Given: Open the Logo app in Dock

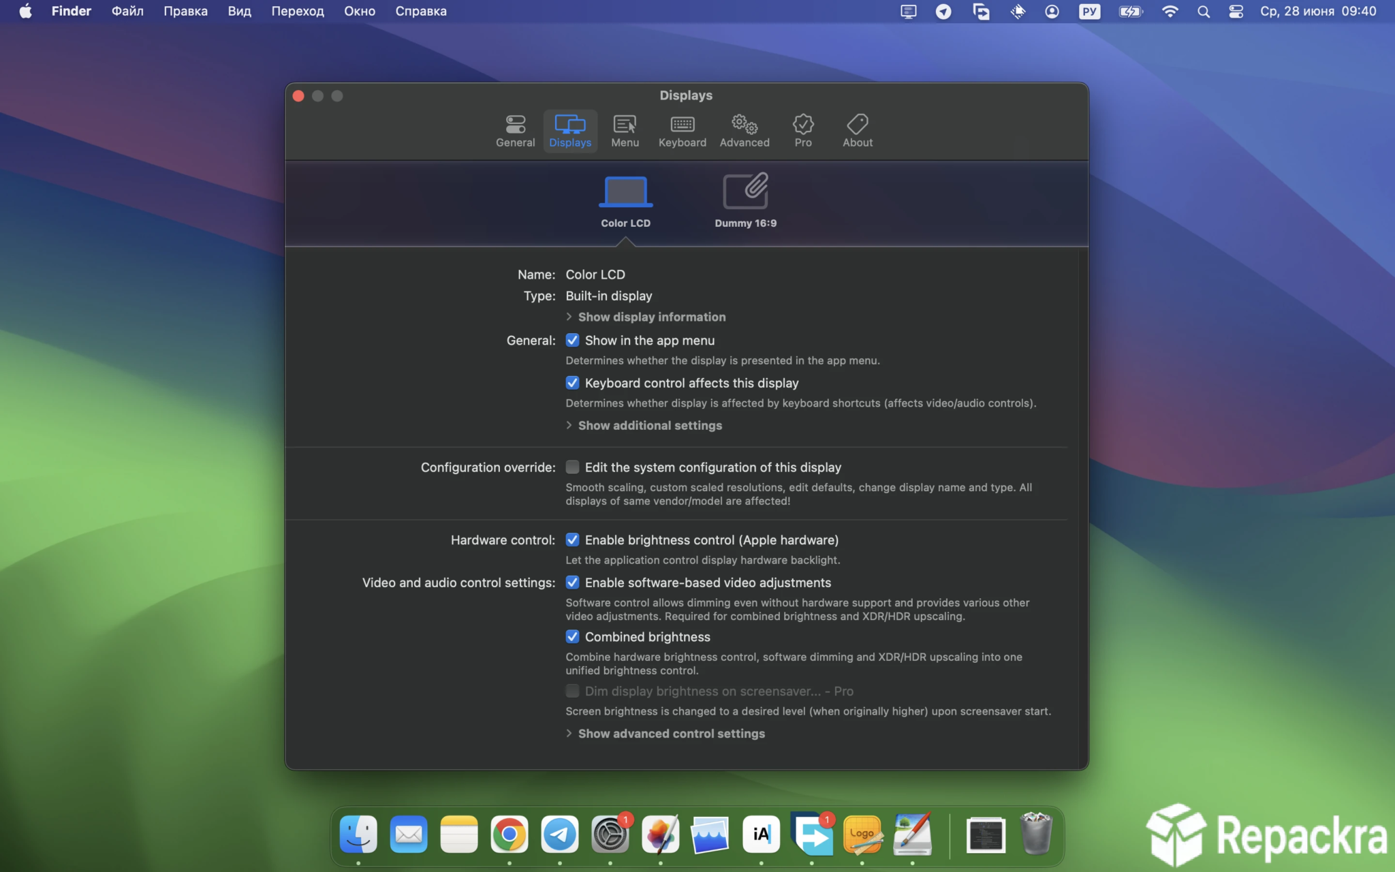Looking at the screenshot, I should [x=862, y=834].
